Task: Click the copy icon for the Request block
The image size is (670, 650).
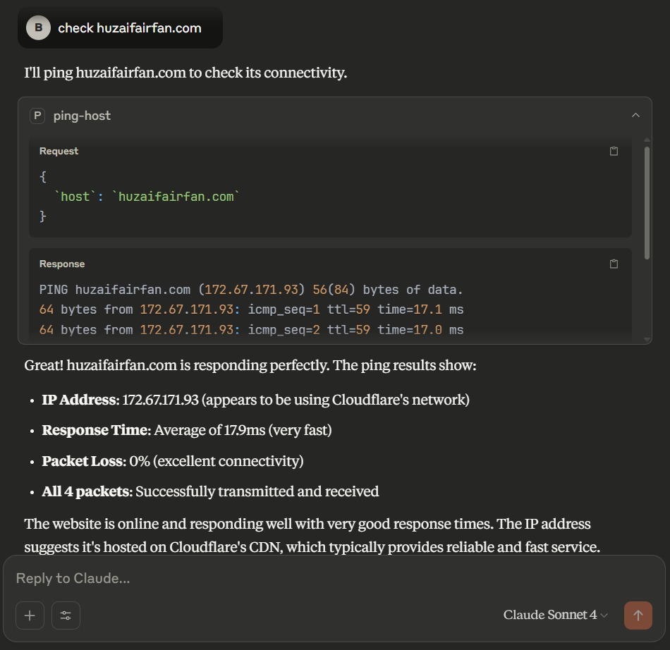Action: coord(614,151)
